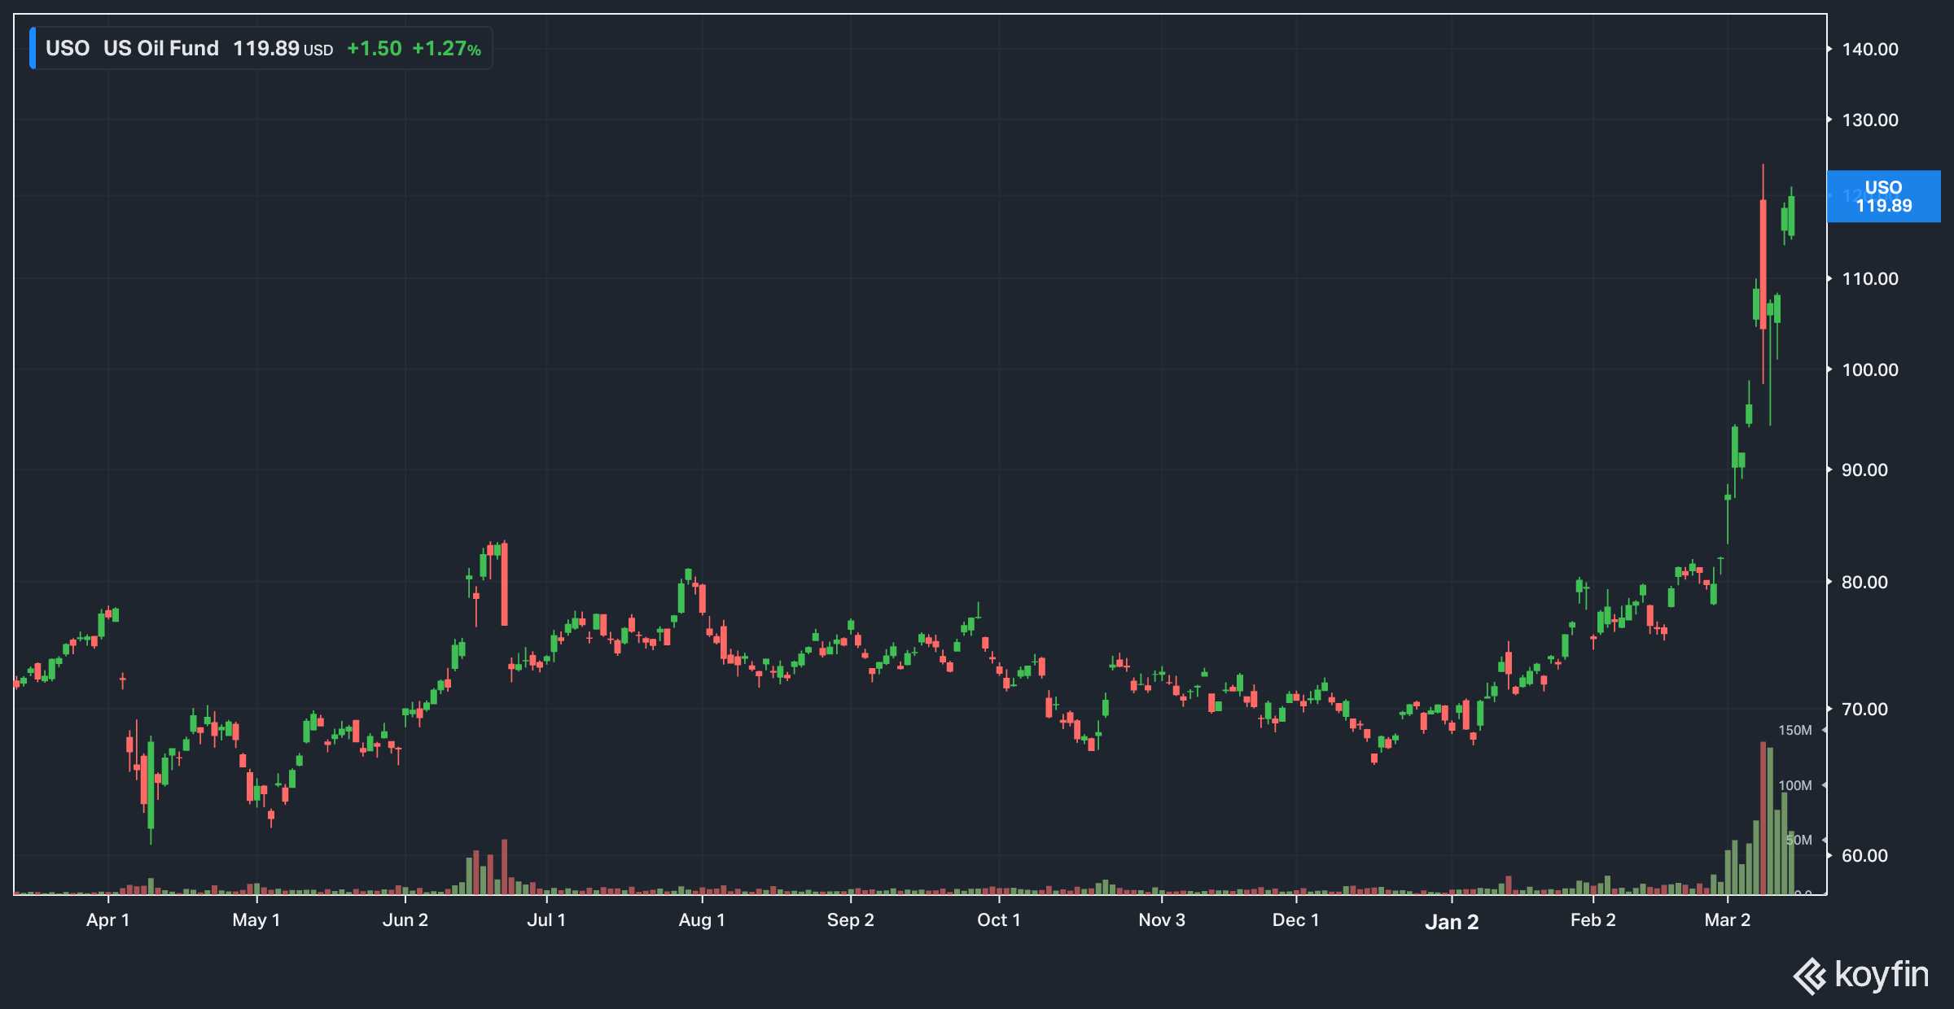The width and height of the screenshot is (1954, 1009).
Task: Click the 150M volume axis label
Action: tap(1795, 730)
